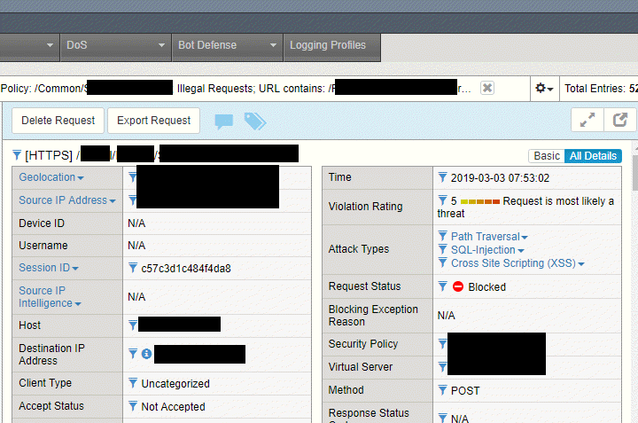
Task: Filter by Client Type Uncategorized
Action: [133, 383]
